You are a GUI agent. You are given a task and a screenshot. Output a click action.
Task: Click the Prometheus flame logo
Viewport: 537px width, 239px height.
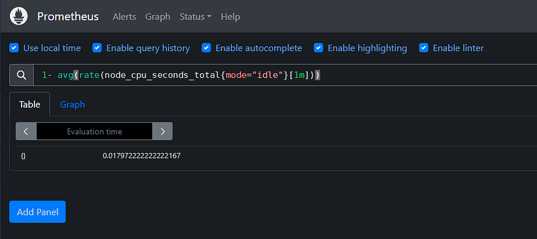coord(18,16)
